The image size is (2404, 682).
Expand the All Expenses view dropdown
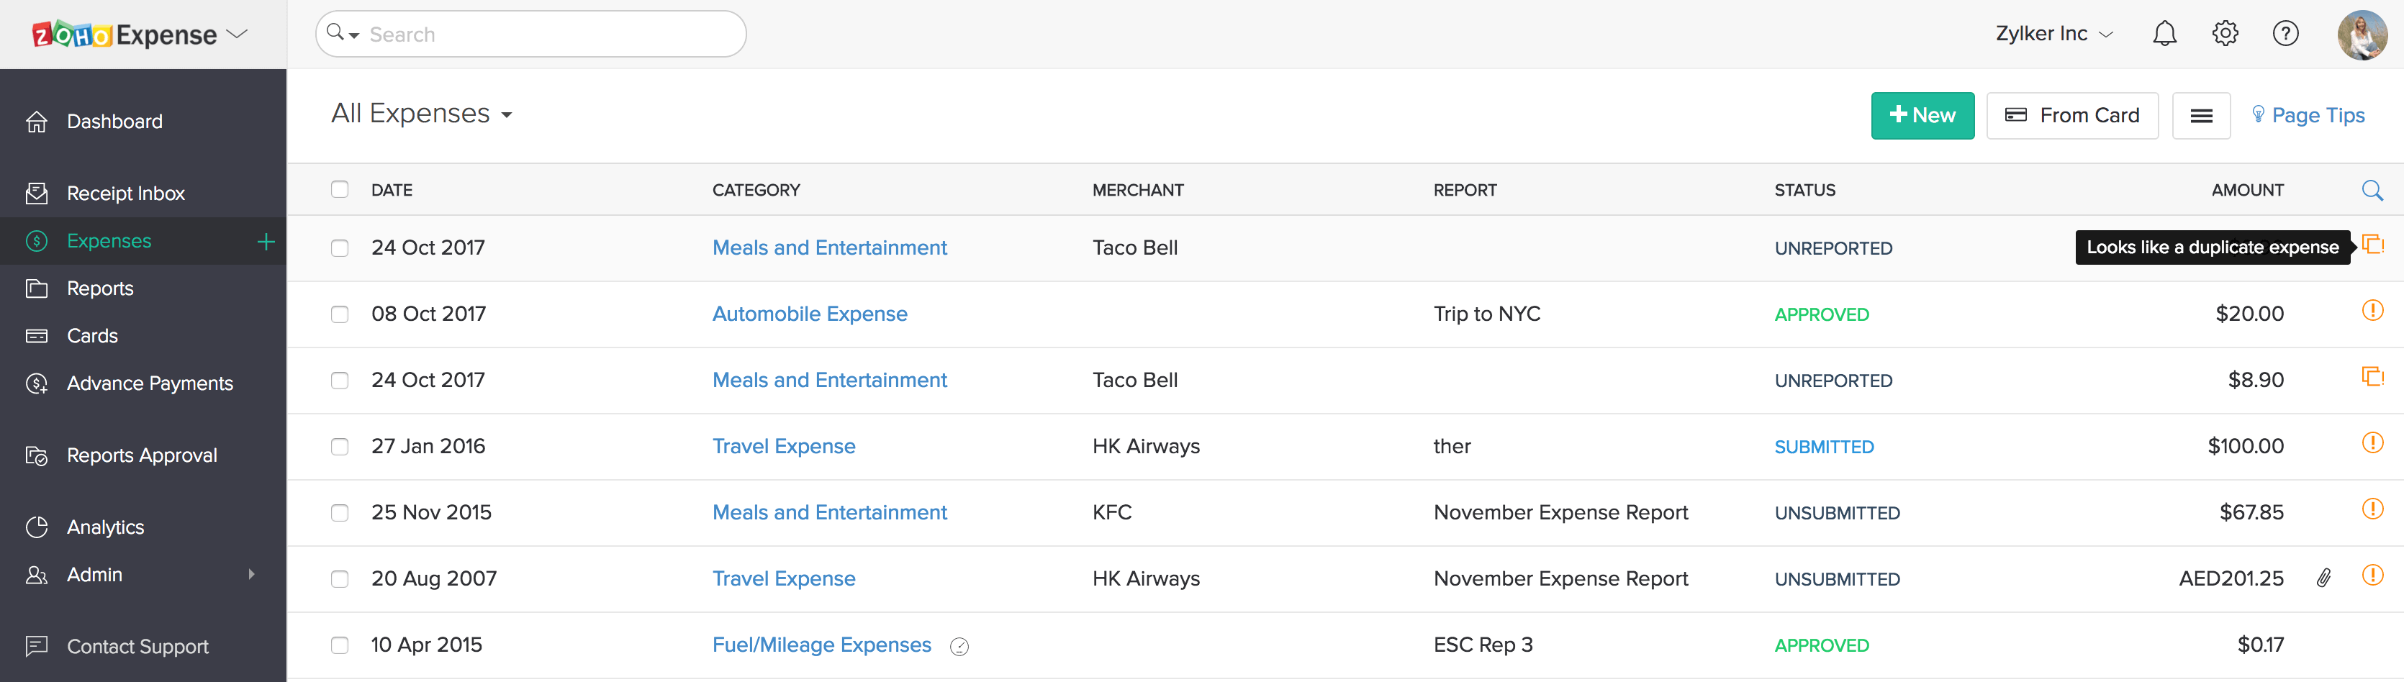507,115
